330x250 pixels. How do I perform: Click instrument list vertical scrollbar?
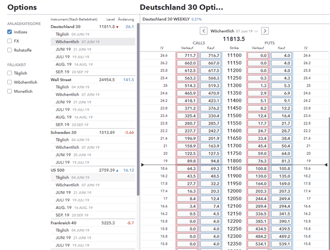(138, 109)
